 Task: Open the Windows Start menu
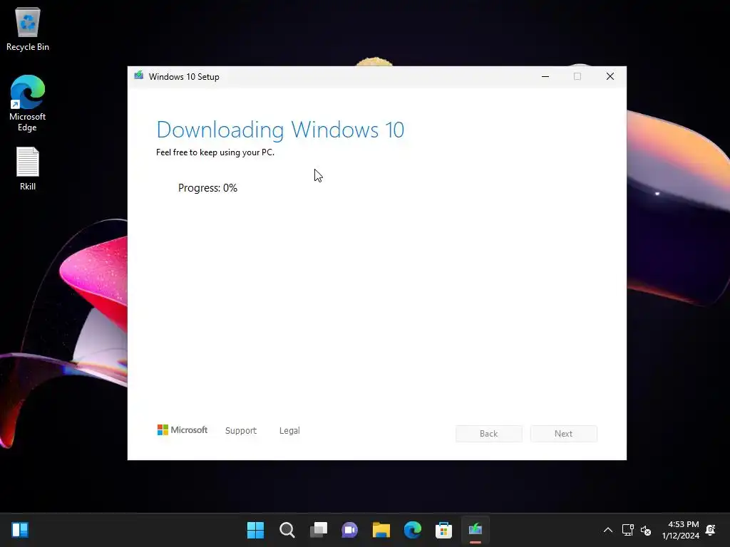255,530
